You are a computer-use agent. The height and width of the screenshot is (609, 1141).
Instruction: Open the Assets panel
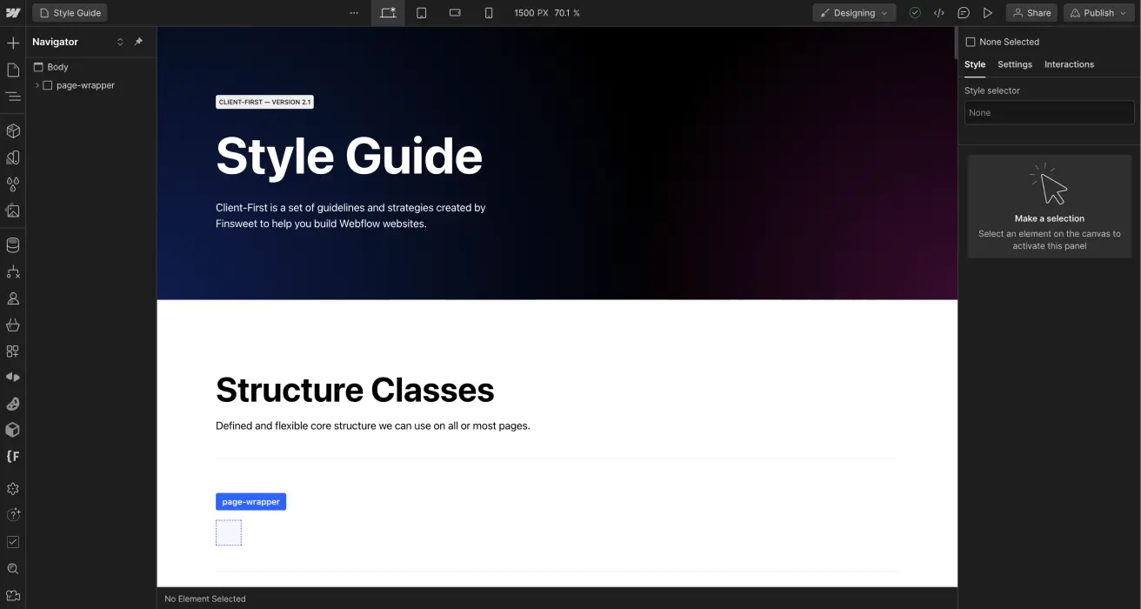click(x=13, y=211)
